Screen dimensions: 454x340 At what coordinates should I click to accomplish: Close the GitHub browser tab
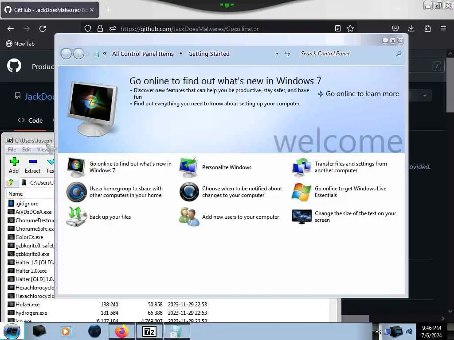[92, 10]
